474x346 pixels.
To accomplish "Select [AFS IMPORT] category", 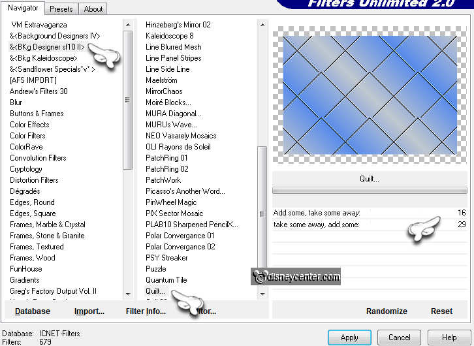I will [33, 80].
